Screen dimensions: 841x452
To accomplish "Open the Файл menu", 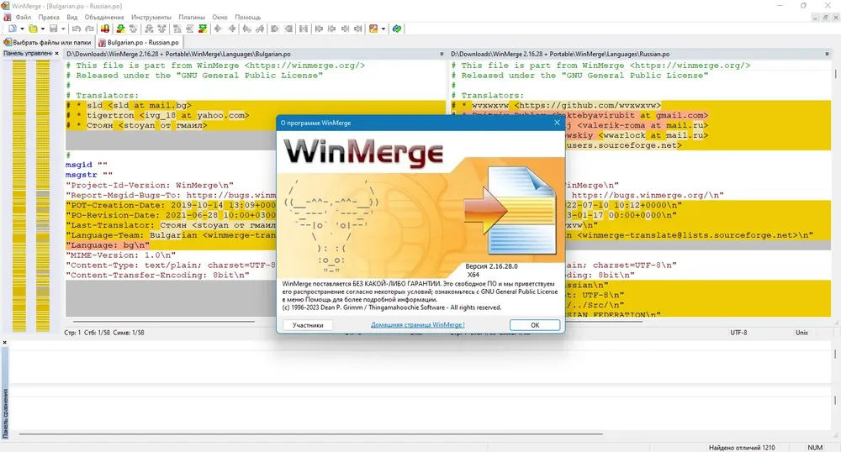I will click(x=23, y=17).
